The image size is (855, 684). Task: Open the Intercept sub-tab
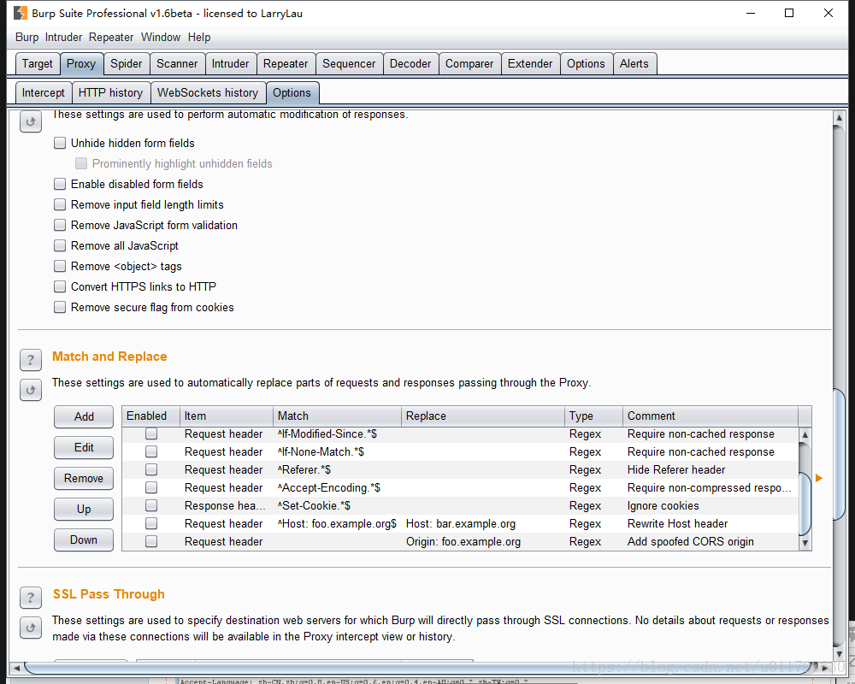pos(43,92)
